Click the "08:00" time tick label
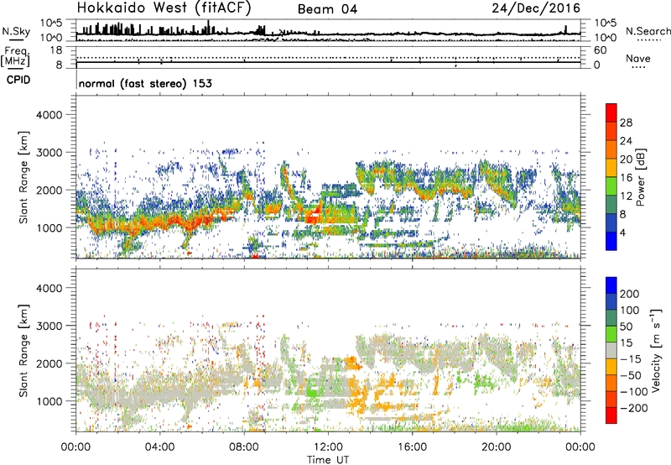The height and width of the screenshot is (465, 671). pyautogui.click(x=244, y=447)
